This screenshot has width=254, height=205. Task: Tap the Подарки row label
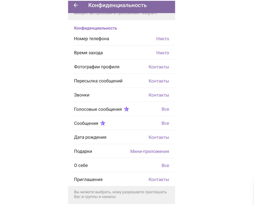tap(83, 152)
